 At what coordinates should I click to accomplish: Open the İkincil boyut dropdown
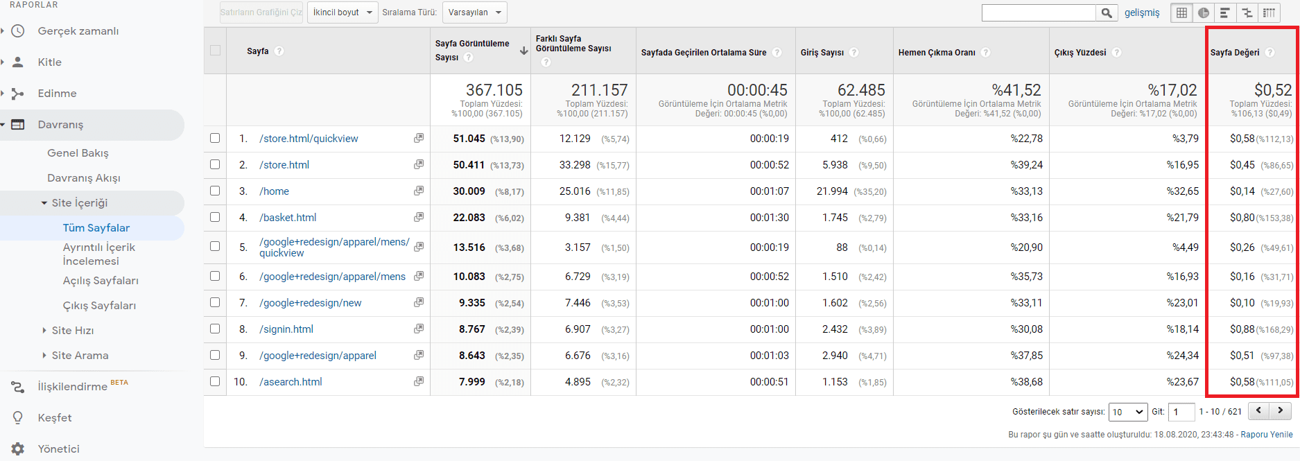pyautogui.click(x=343, y=12)
